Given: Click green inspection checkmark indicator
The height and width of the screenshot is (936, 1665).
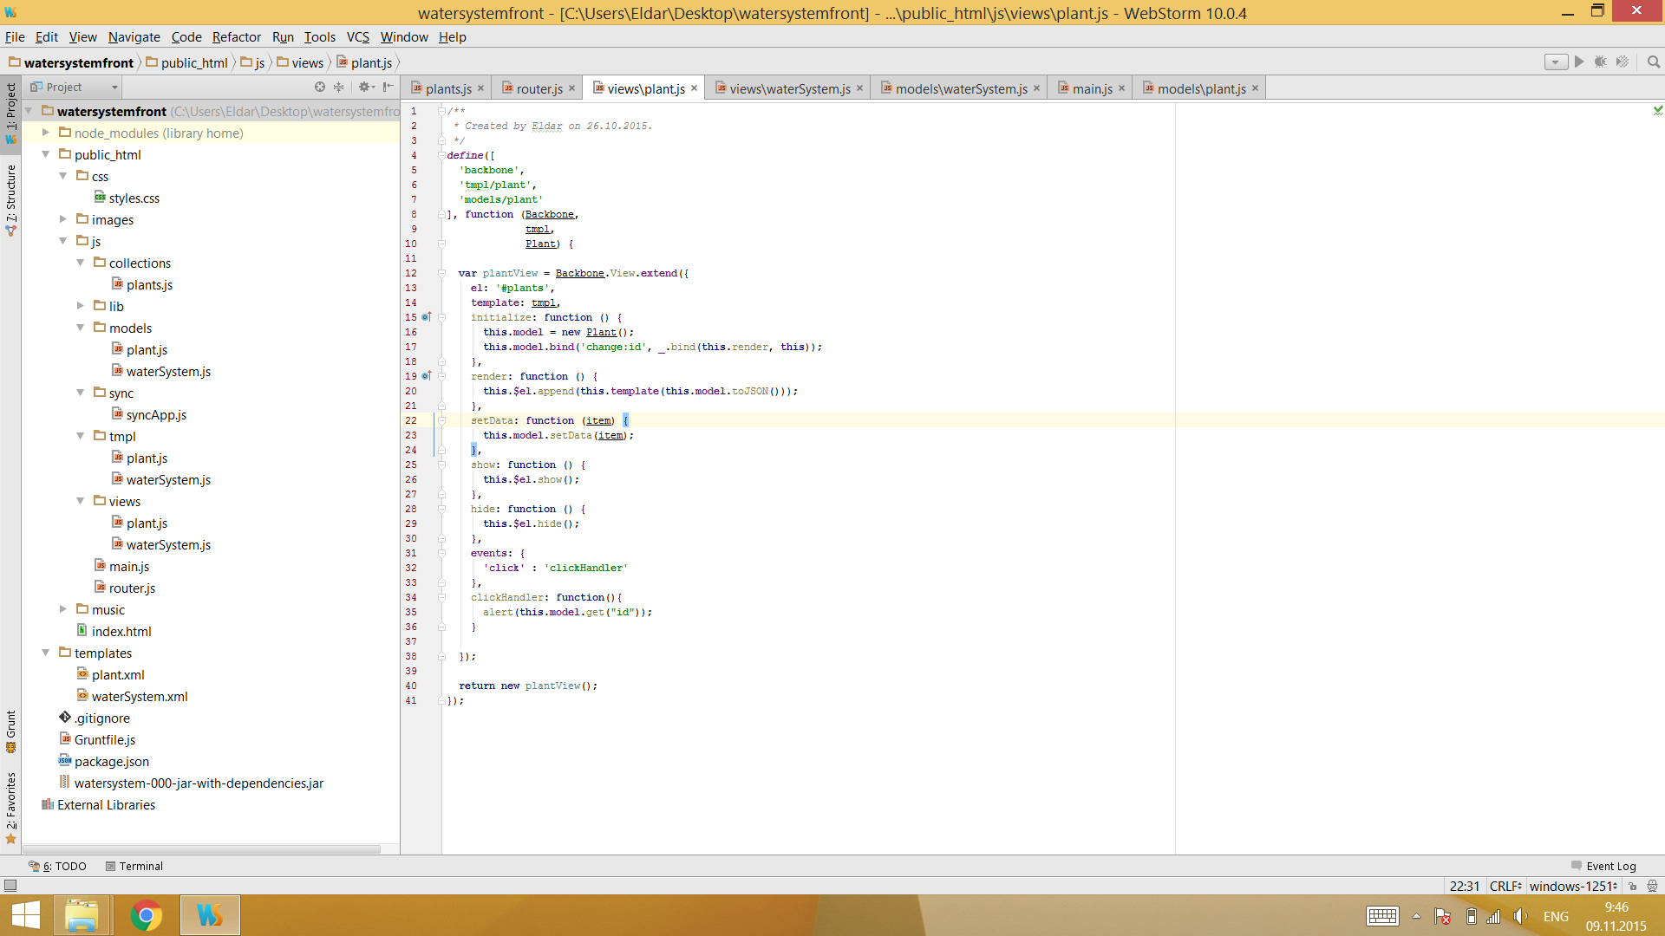Looking at the screenshot, I should pyautogui.click(x=1658, y=110).
